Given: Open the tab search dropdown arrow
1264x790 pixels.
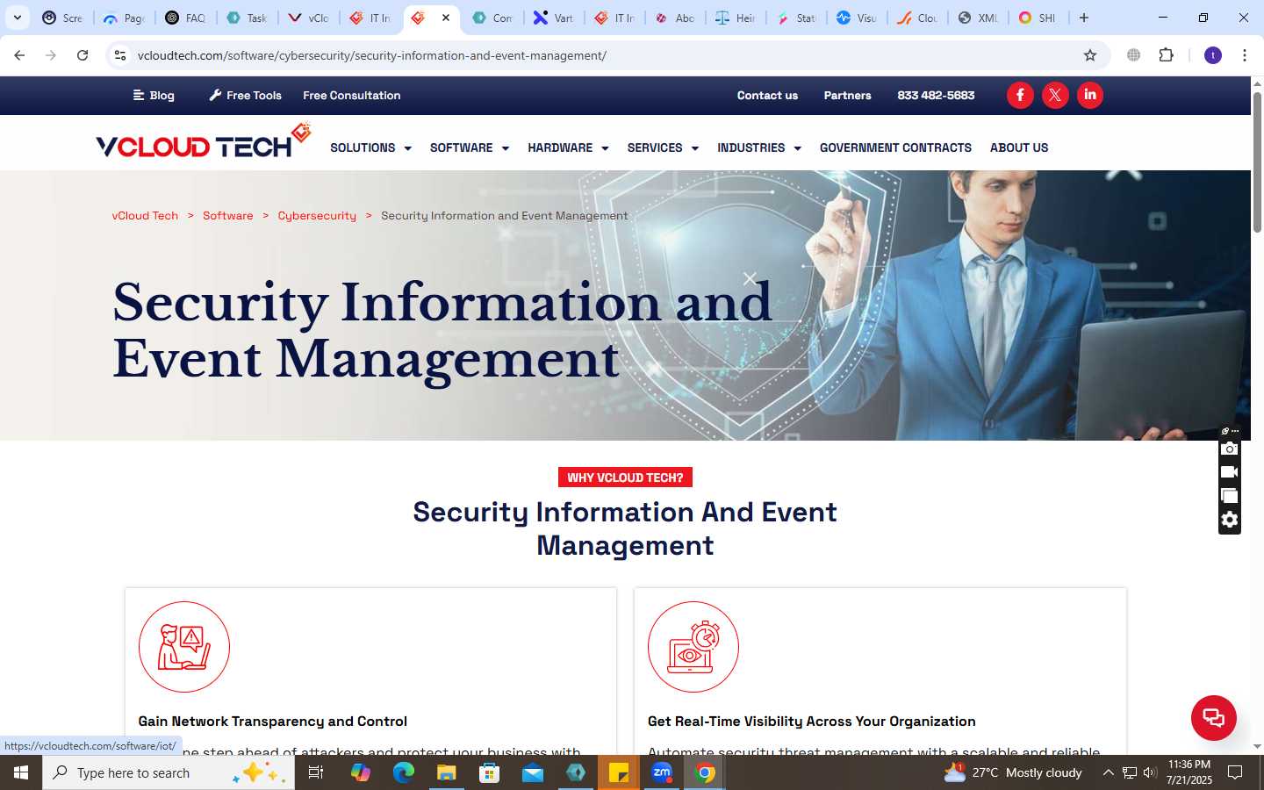Looking at the screenshot, I should (17, 18).
